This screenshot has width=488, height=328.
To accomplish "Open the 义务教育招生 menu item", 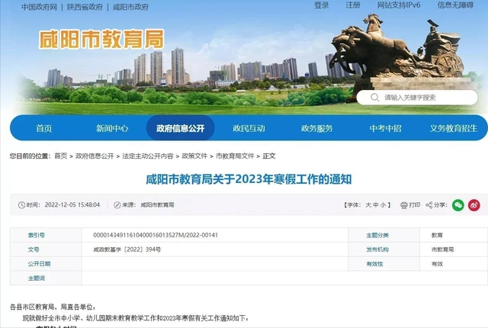I will coord(454,129).
